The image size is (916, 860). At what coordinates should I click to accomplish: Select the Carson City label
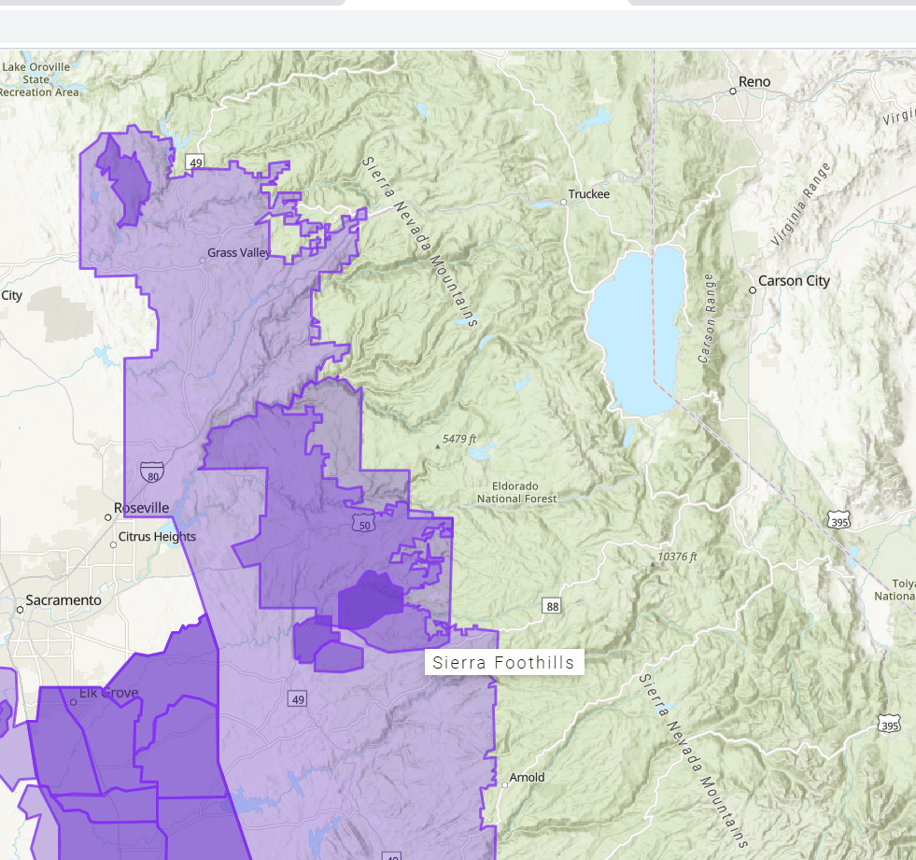pyautogui.click(x=794, y=281)
